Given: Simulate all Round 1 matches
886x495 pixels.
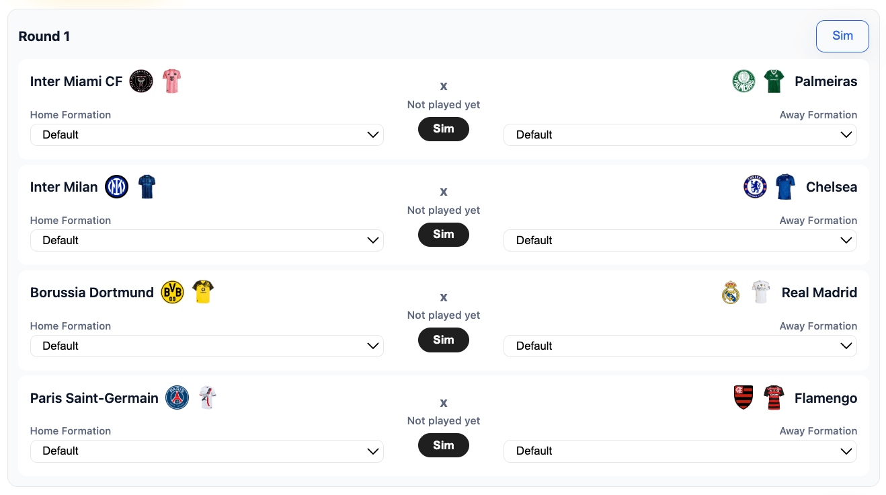Looking at the screenshot, I should pyautogui.click(x=842, y=36).
